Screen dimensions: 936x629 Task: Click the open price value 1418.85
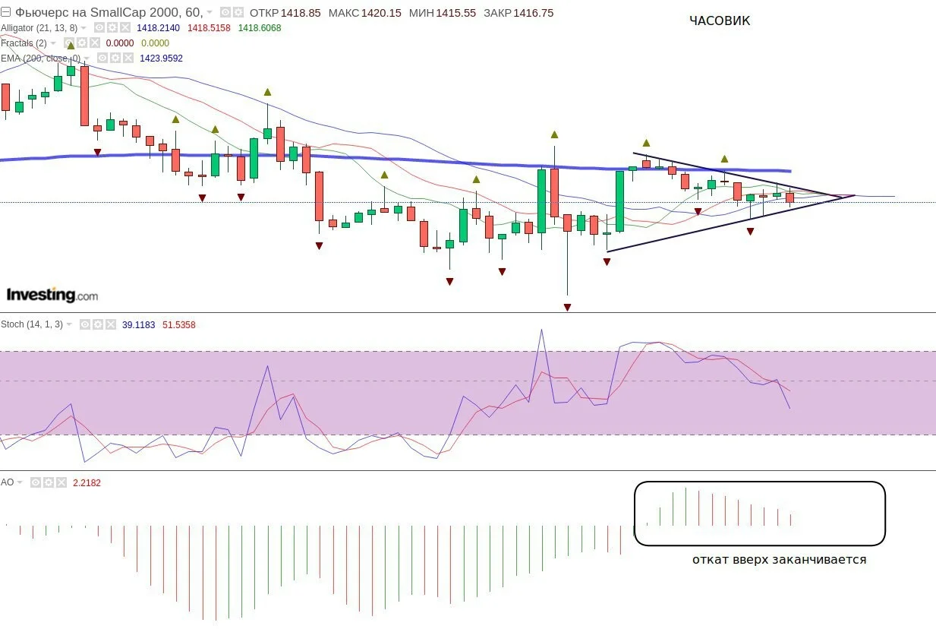point(301,13)
